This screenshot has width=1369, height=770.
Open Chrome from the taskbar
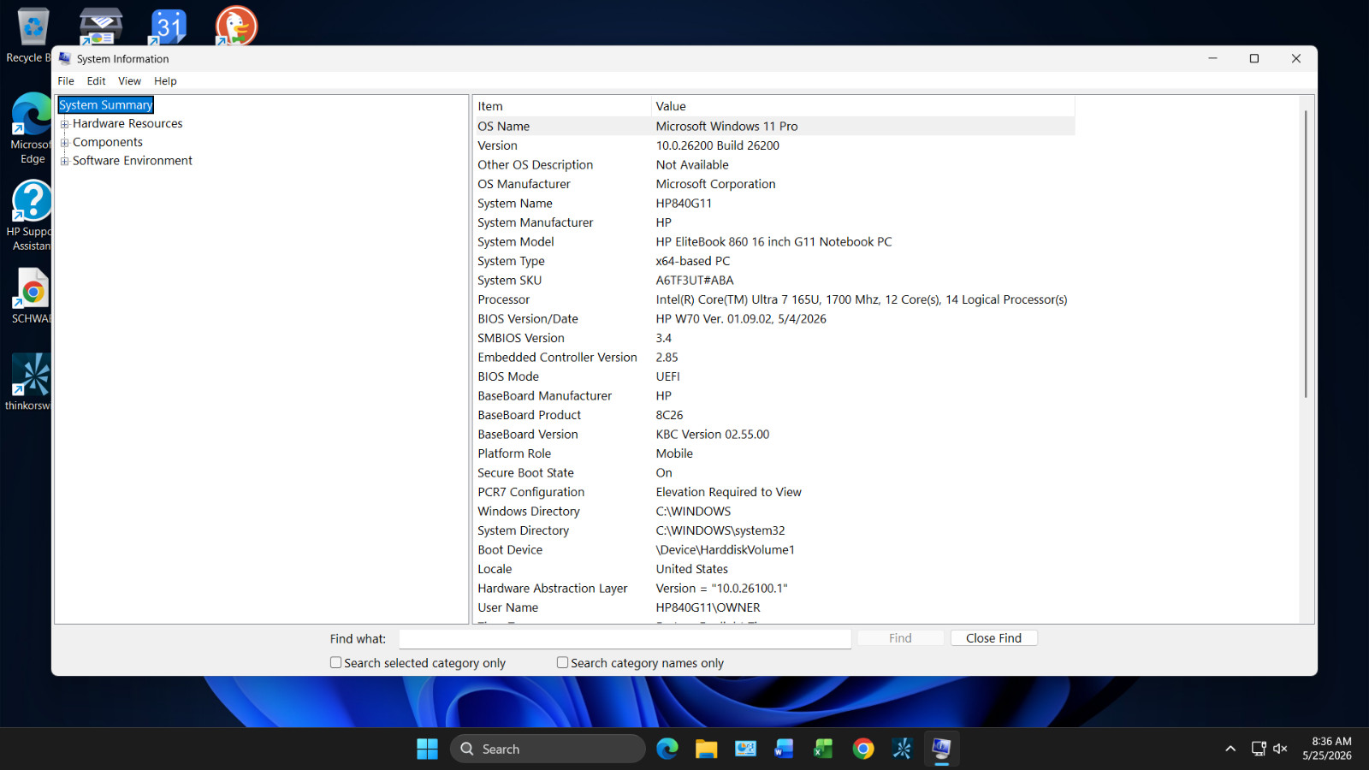[862, 749]
